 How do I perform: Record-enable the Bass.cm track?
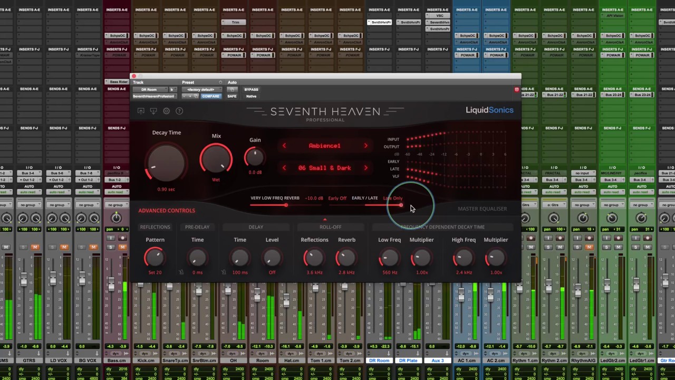pyautogui.click(x=122, y=238)
